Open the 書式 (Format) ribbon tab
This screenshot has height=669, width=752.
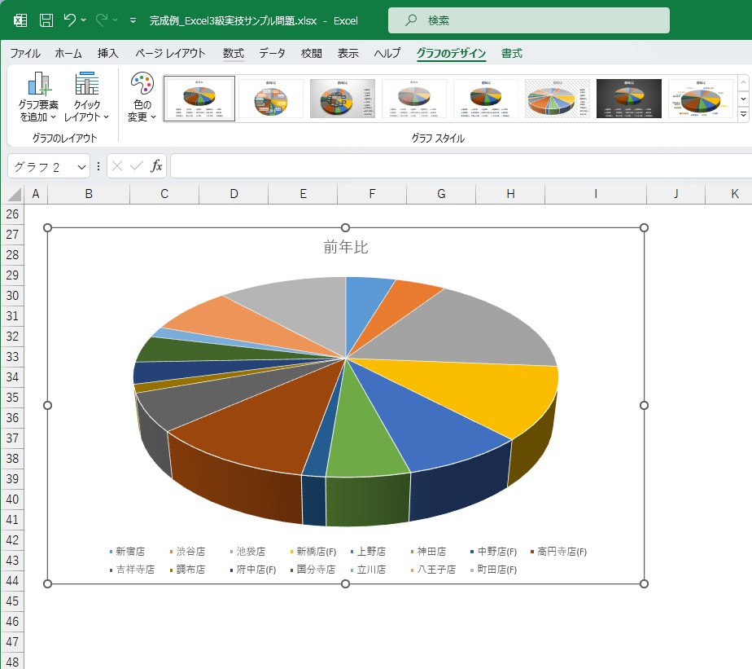click(512, 54)
